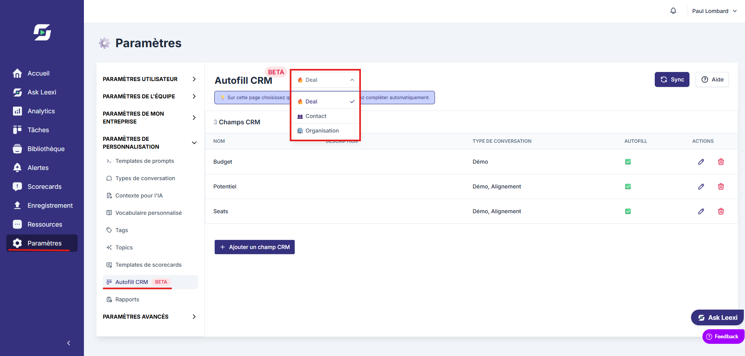This screenshot has height=356, width=745.
Task: Select Paramètres in the sidebar
Action: pyautogui.click(x=42, y=243)
